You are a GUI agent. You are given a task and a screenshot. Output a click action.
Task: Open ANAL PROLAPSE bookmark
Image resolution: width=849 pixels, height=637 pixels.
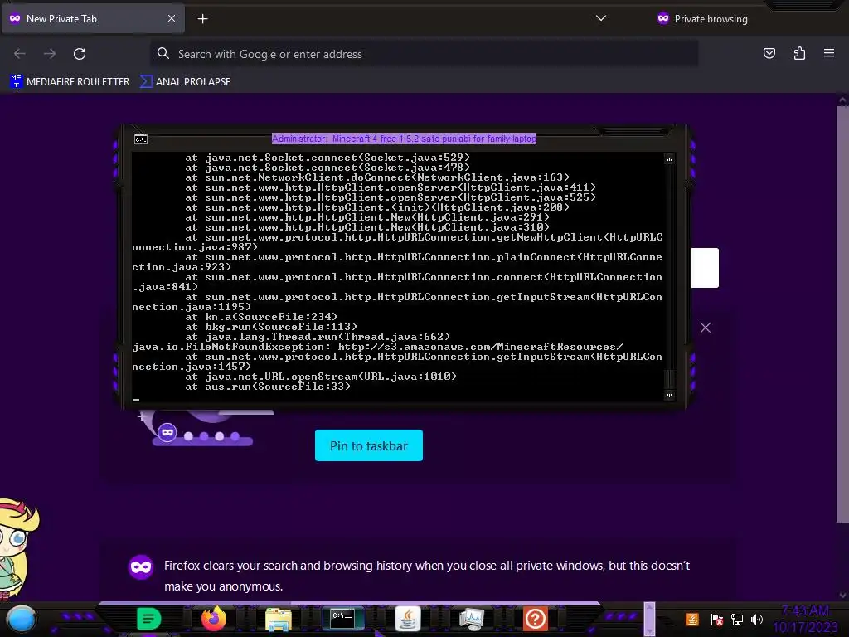point(185,82)
